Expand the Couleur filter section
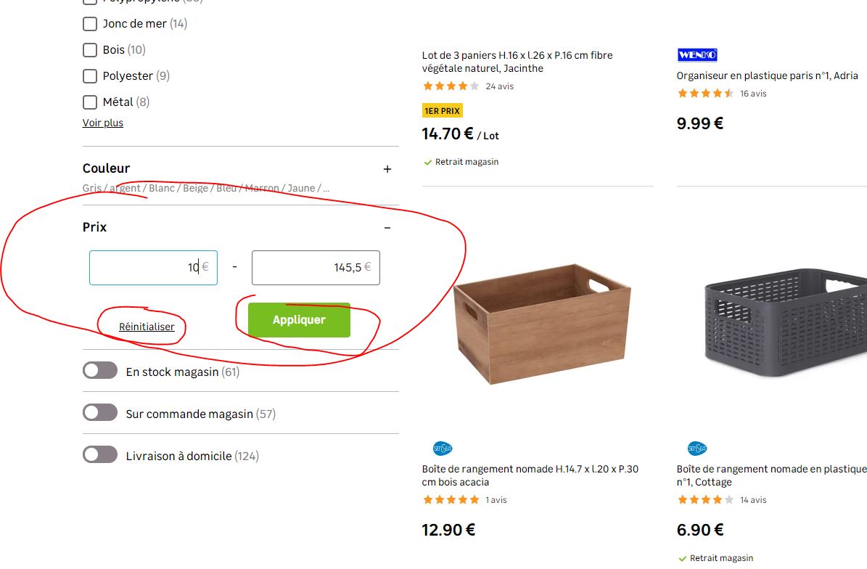Image resolution: width=867 pixels, height=569 pixels. (387, 169)
